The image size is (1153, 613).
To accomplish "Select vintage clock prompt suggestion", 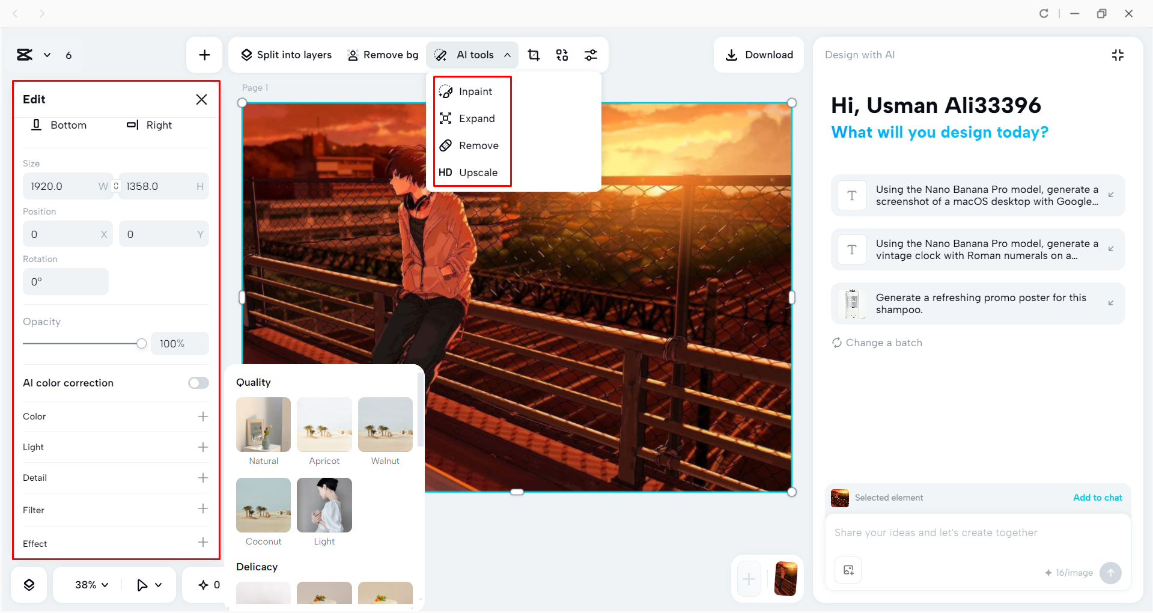I will (978, 249).
